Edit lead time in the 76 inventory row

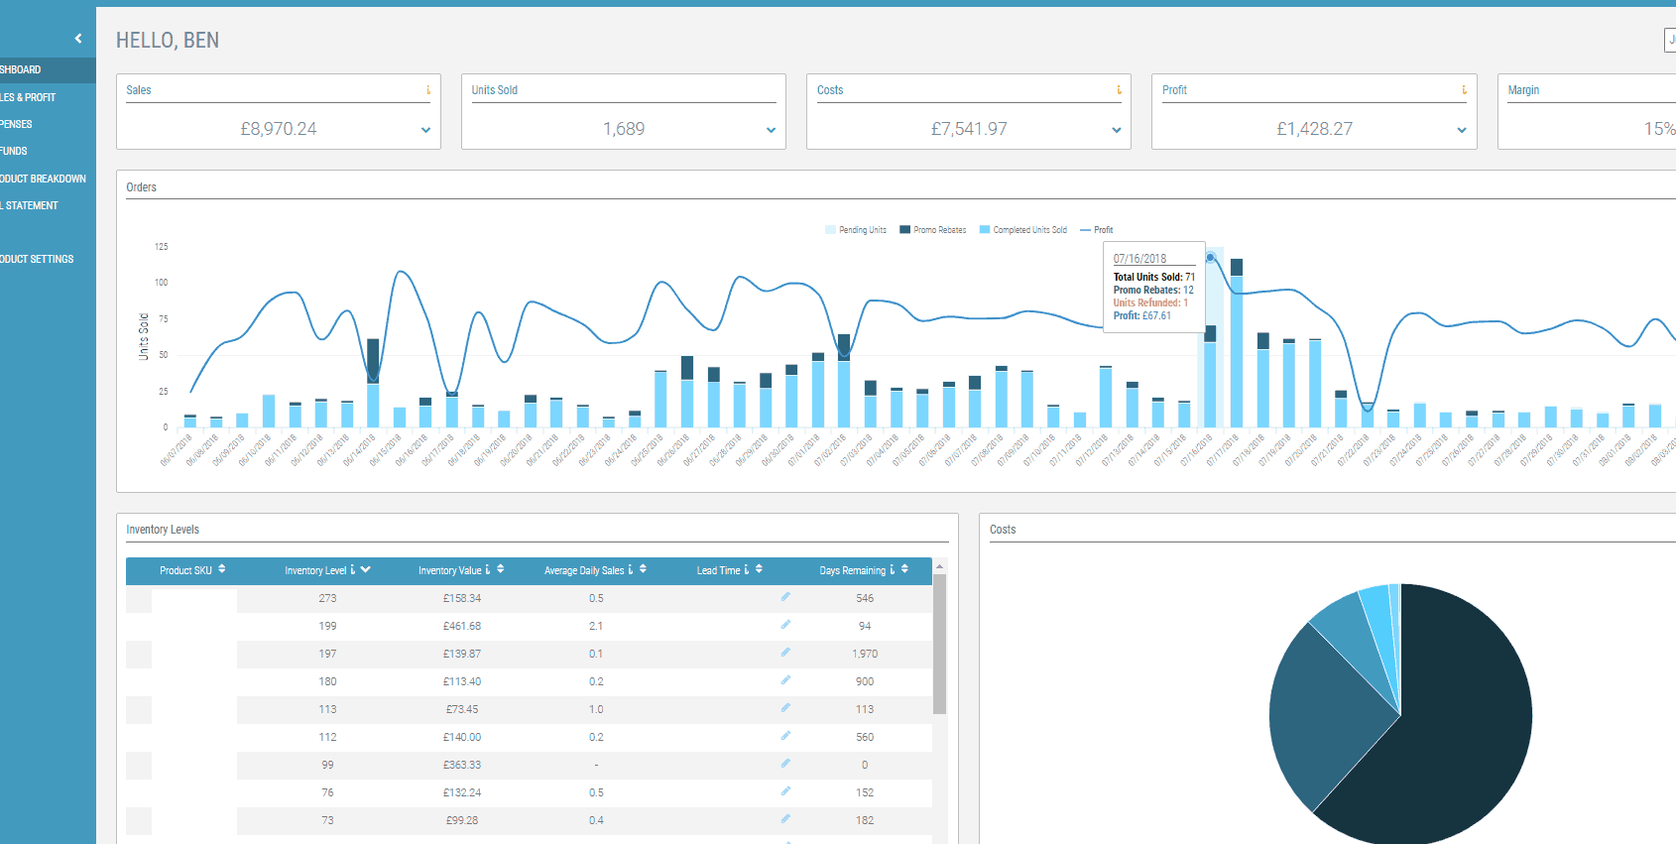(785, 791)
